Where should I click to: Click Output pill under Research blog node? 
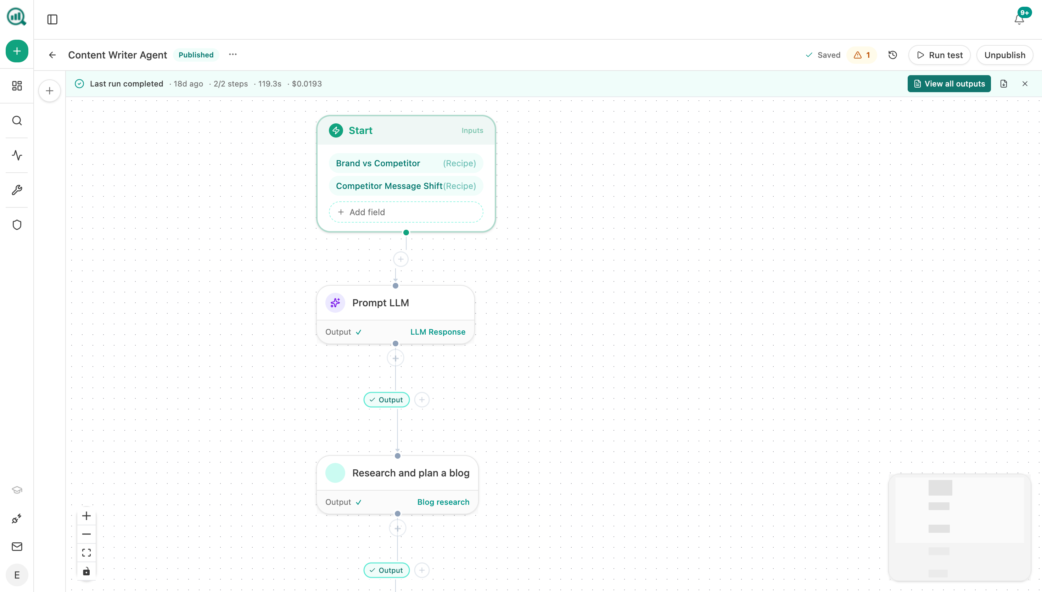[386, 570]
